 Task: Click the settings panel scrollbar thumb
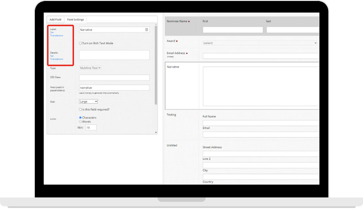pyautogui.click(x=156, y=65)
